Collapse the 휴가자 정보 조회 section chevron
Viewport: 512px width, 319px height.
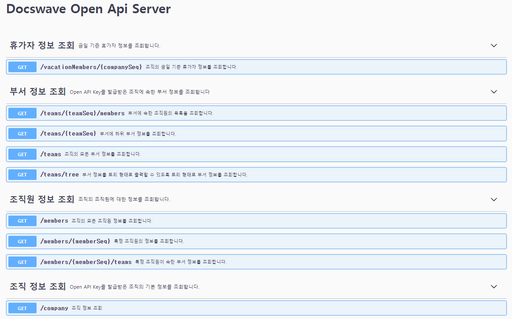click(493, 46)
